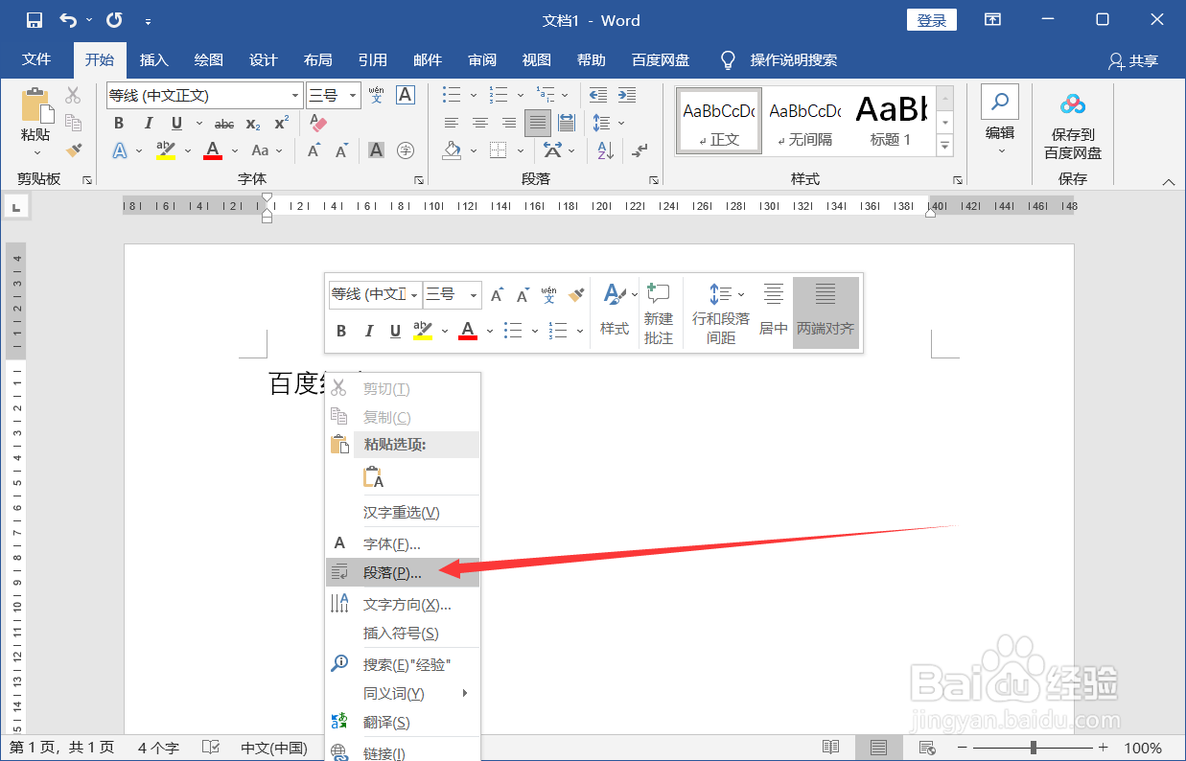Open the ribbon font size dropdown 三号
This screenshot has height=761, width=1186.
353,95
